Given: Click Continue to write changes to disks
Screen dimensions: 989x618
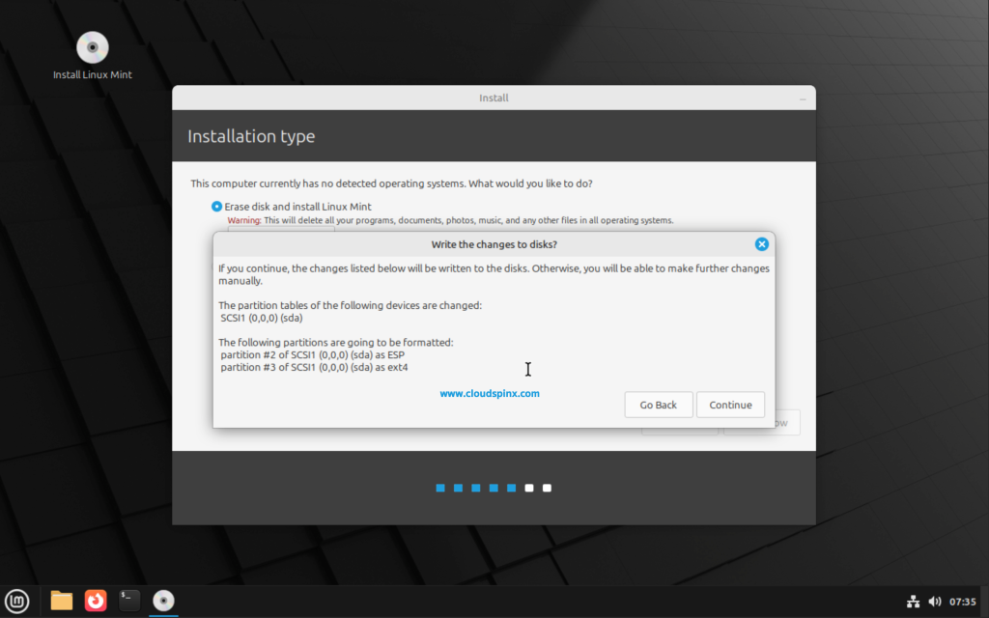Looking at the screenshot, I should point(730,405).
